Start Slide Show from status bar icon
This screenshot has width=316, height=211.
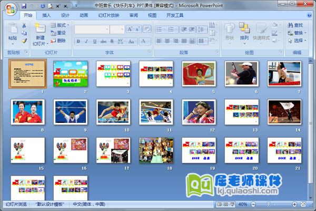tap(232, 205)
